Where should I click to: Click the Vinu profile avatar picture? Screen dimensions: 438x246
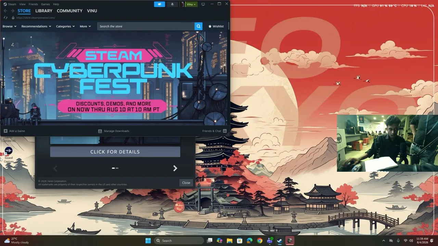(x=182, y=4)
